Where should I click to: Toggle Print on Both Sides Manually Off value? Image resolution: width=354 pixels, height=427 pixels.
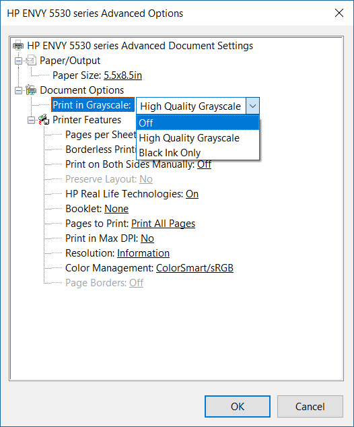pyautogui.click(x=204, y=164)
